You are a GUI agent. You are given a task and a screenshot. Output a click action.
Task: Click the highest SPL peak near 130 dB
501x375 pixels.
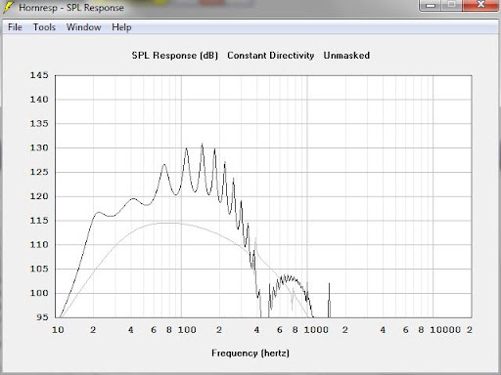[202, 145]
